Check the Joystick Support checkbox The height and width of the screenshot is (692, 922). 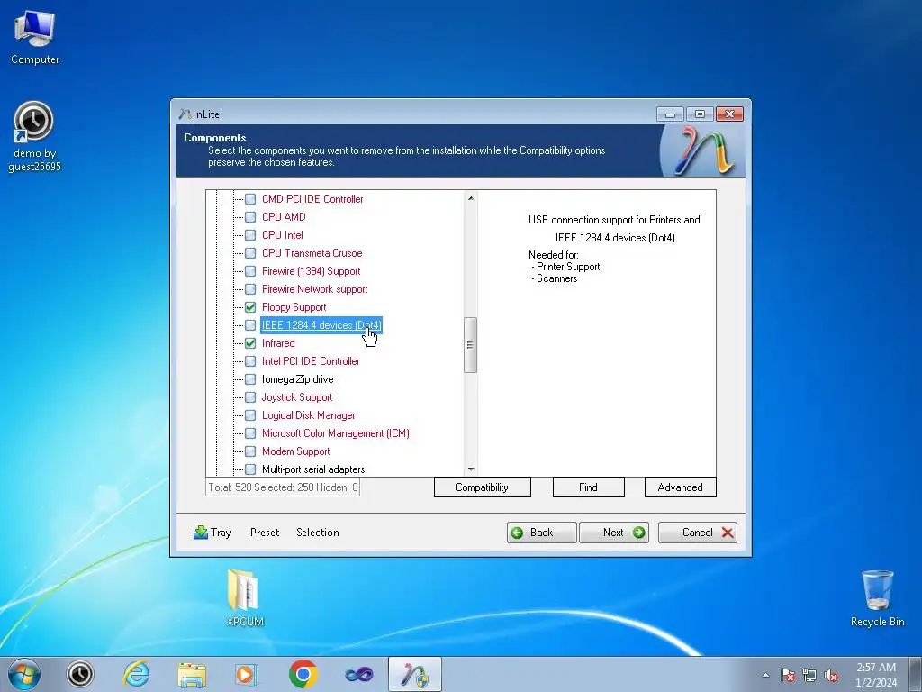coord(250,397)
